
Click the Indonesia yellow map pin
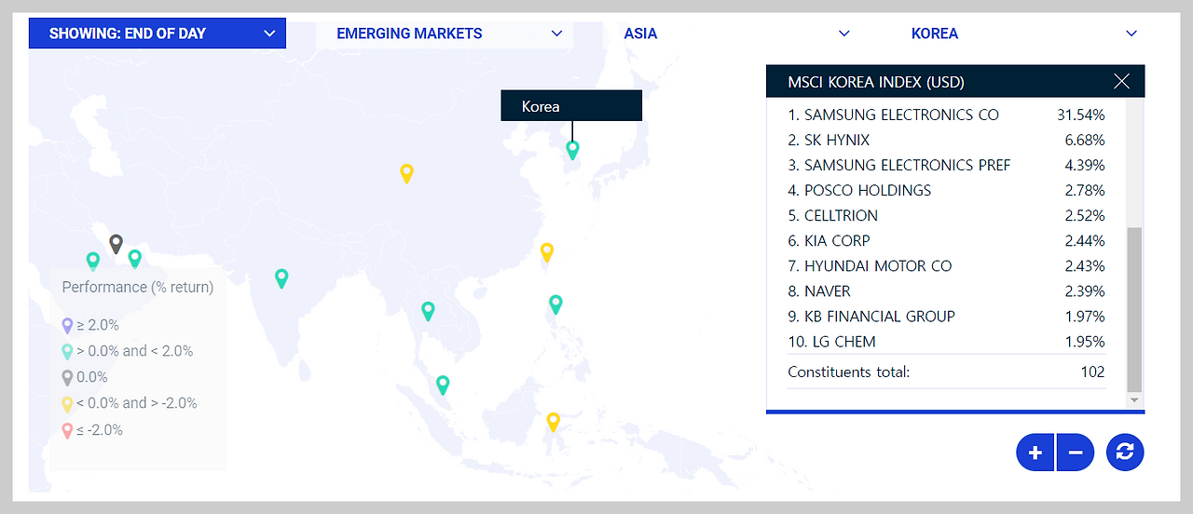click(x=553, y=422)
